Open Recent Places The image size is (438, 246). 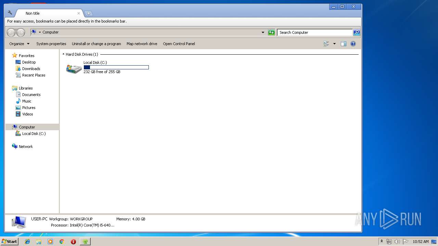(x=34, y=75)
